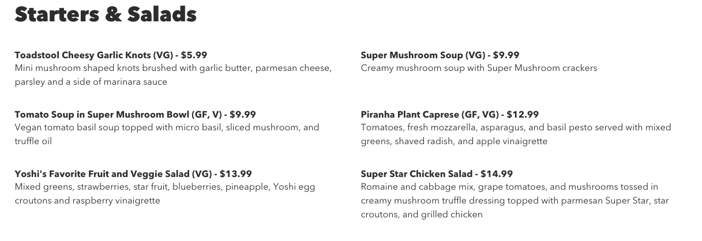Click the creamy mushroom soup crackers description
Screen dimensions: 702x241
pos(479,68)
